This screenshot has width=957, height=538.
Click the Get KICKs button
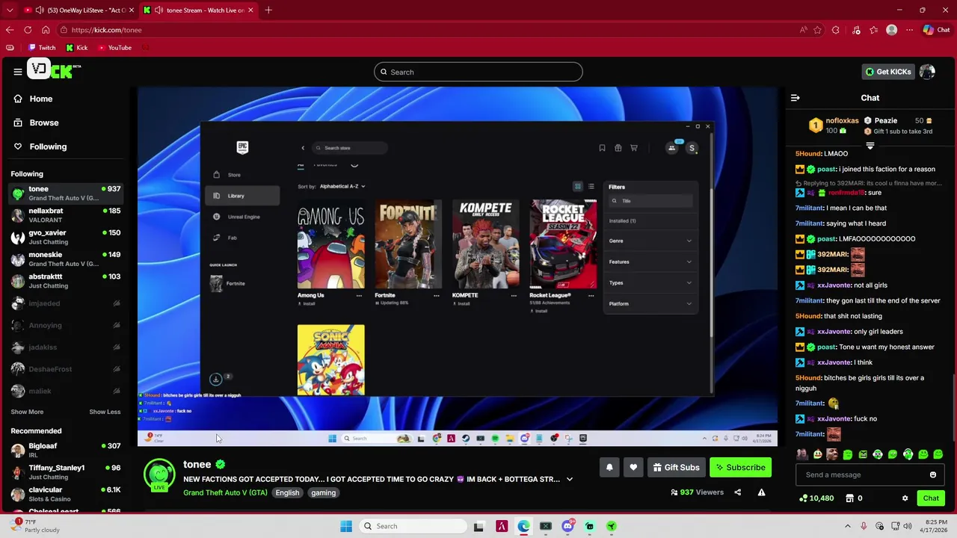point(888,72)
